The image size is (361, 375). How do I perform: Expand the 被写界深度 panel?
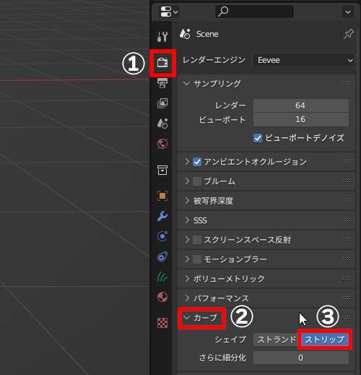(187, 201)
